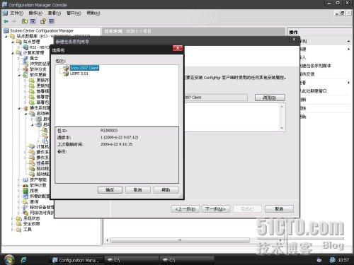Click the 站点数据库 folder icon
354x265 pixels.
[12, 36]
